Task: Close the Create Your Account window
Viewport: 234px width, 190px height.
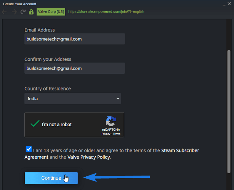Action: point(229,4)
